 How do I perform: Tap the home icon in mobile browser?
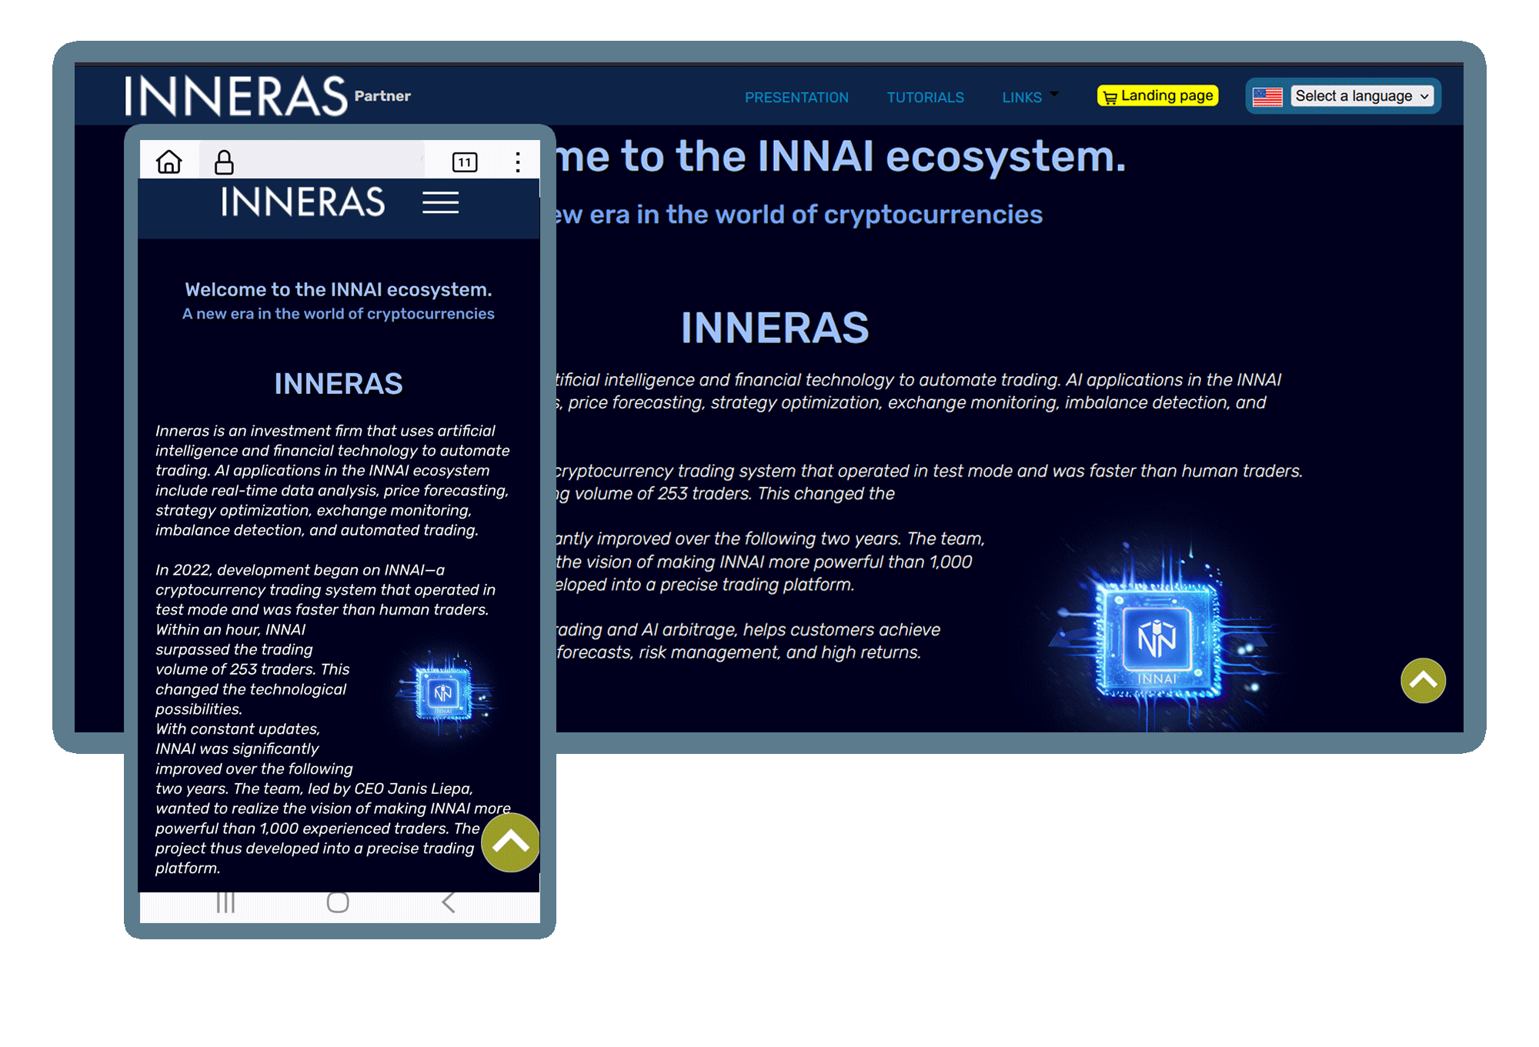pos(169,162)
